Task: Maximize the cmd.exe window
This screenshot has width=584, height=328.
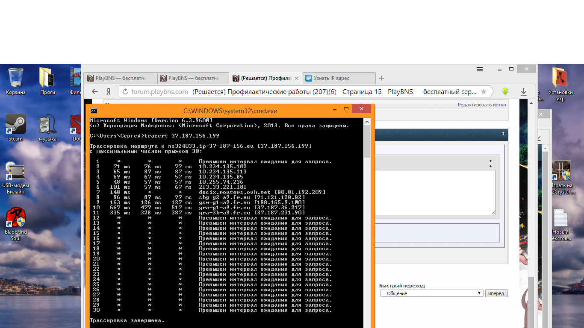Action: [x=346, y=108]
